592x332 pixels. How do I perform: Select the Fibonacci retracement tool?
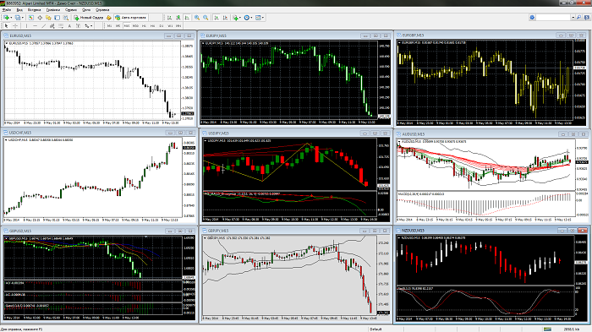(x=61, y=25)
